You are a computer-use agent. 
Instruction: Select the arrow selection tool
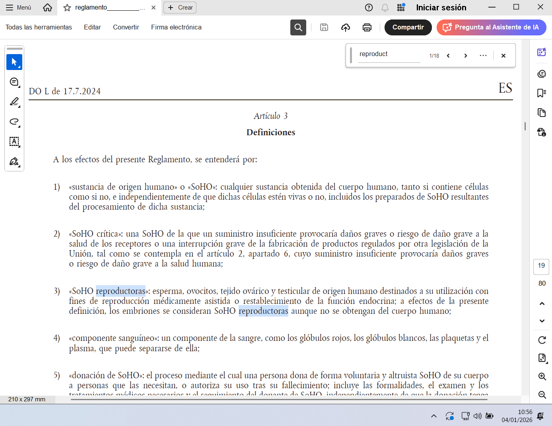tap(14, 62)
